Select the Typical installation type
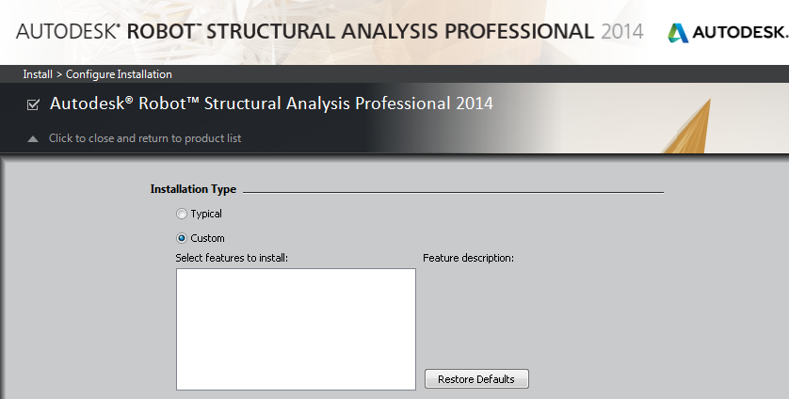789x399 pixels. click(x=182, y=214)
